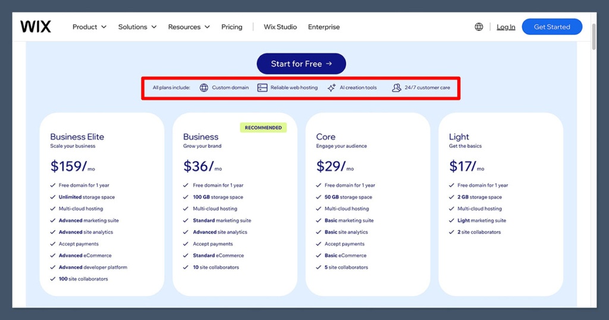Click 'Advanced eCommerce' feature

click(x=85, y=256)
